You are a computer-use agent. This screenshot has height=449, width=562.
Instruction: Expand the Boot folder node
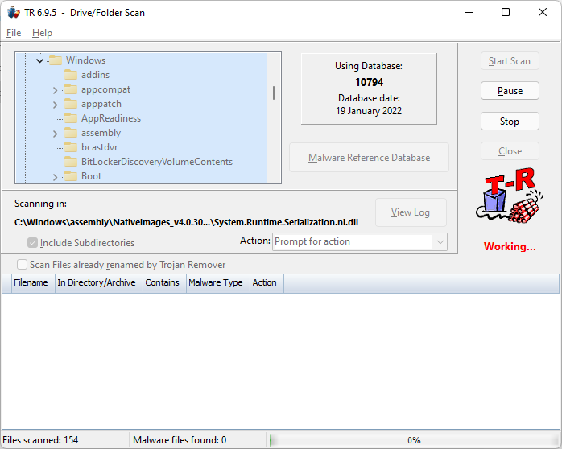pyautogui.click(x=56, y=177)
